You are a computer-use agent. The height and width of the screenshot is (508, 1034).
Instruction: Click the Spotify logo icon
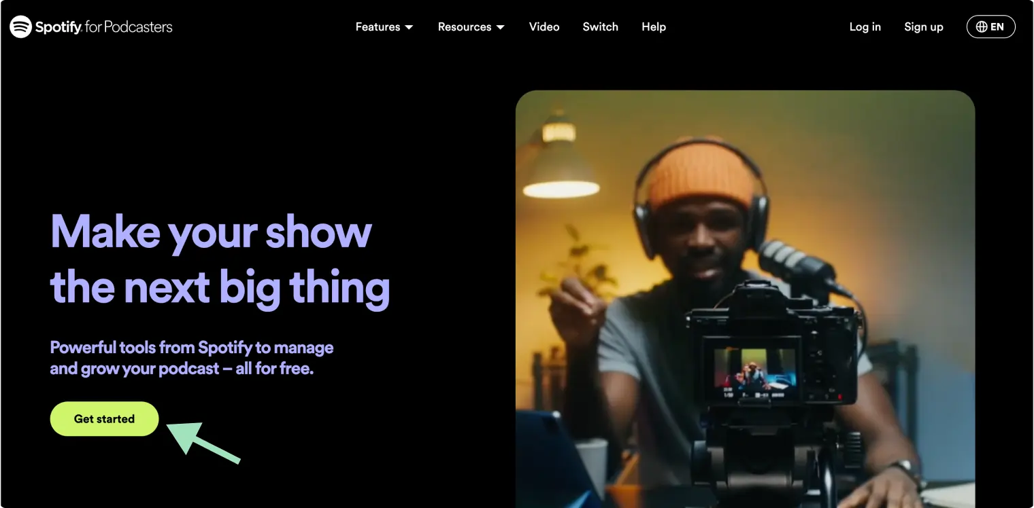tap(20, 26)
